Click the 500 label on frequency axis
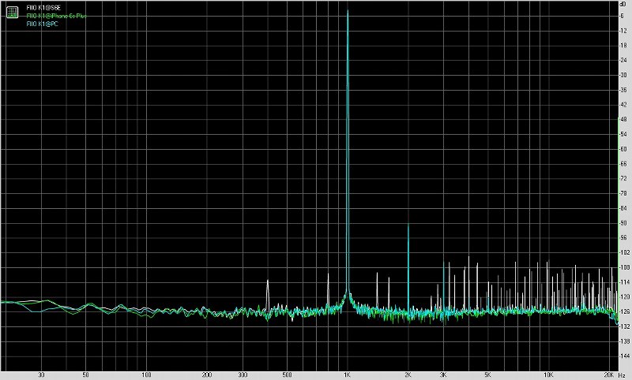The width and height of the screenshot is (632, 380). [287, 374]
